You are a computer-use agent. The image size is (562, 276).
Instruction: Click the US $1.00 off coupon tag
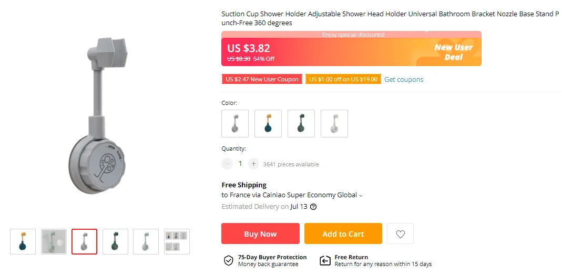point(343,80)
